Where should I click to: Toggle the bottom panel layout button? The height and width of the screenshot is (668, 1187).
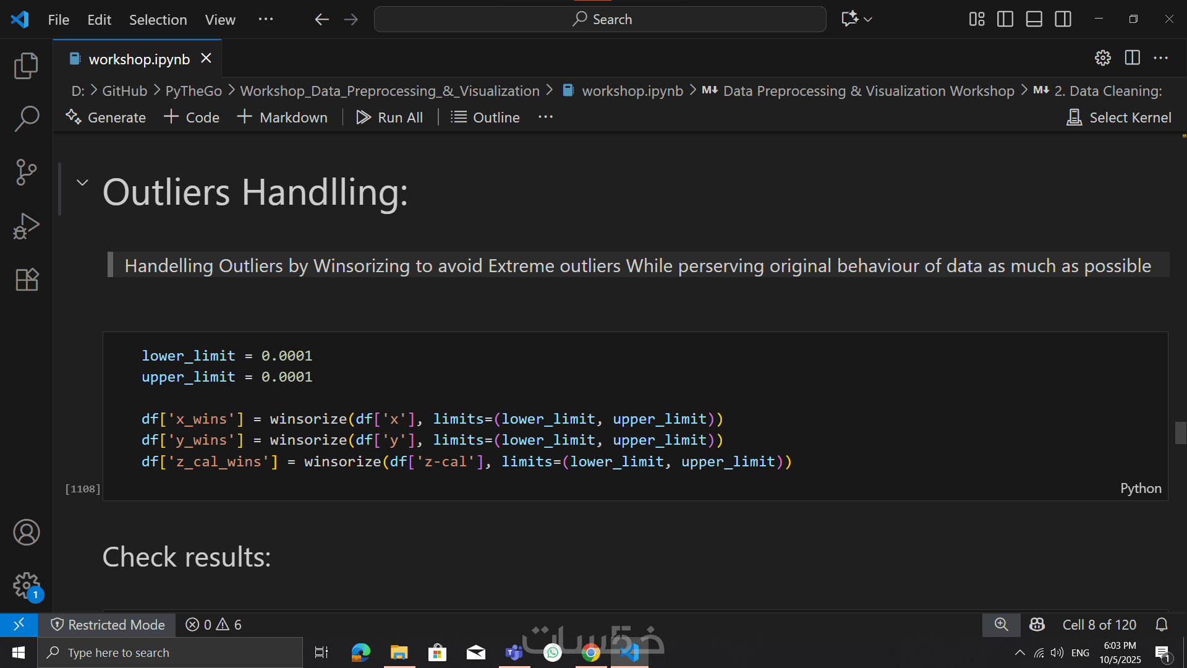coord(1034,19)
